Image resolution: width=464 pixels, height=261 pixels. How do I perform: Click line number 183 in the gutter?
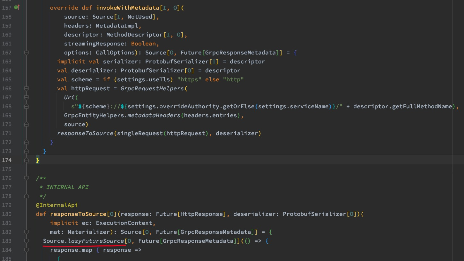click(7, 241)
